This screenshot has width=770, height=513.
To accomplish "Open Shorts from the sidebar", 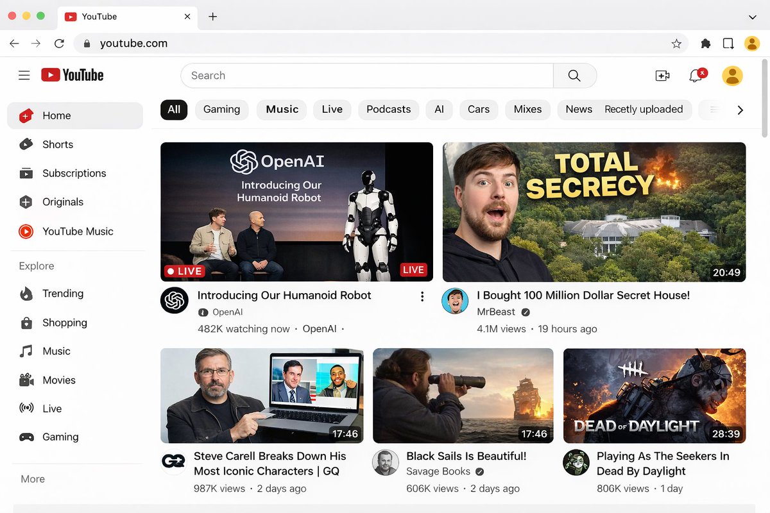I will [59, 144].
